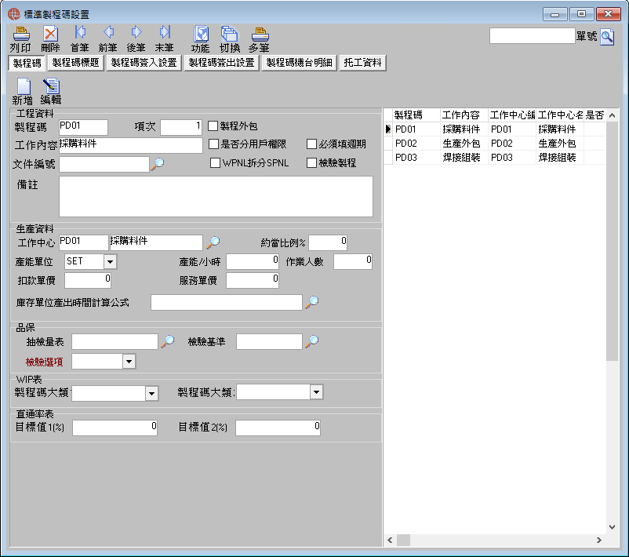629x557 pixels.
Task: Click the 作業人數 input field
Action: point(353,262)
